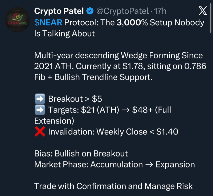Open the $NEAR cashtag link
The height and width of the screenshot is (196, 213).
pyautogui.click(x=48, y=23)
